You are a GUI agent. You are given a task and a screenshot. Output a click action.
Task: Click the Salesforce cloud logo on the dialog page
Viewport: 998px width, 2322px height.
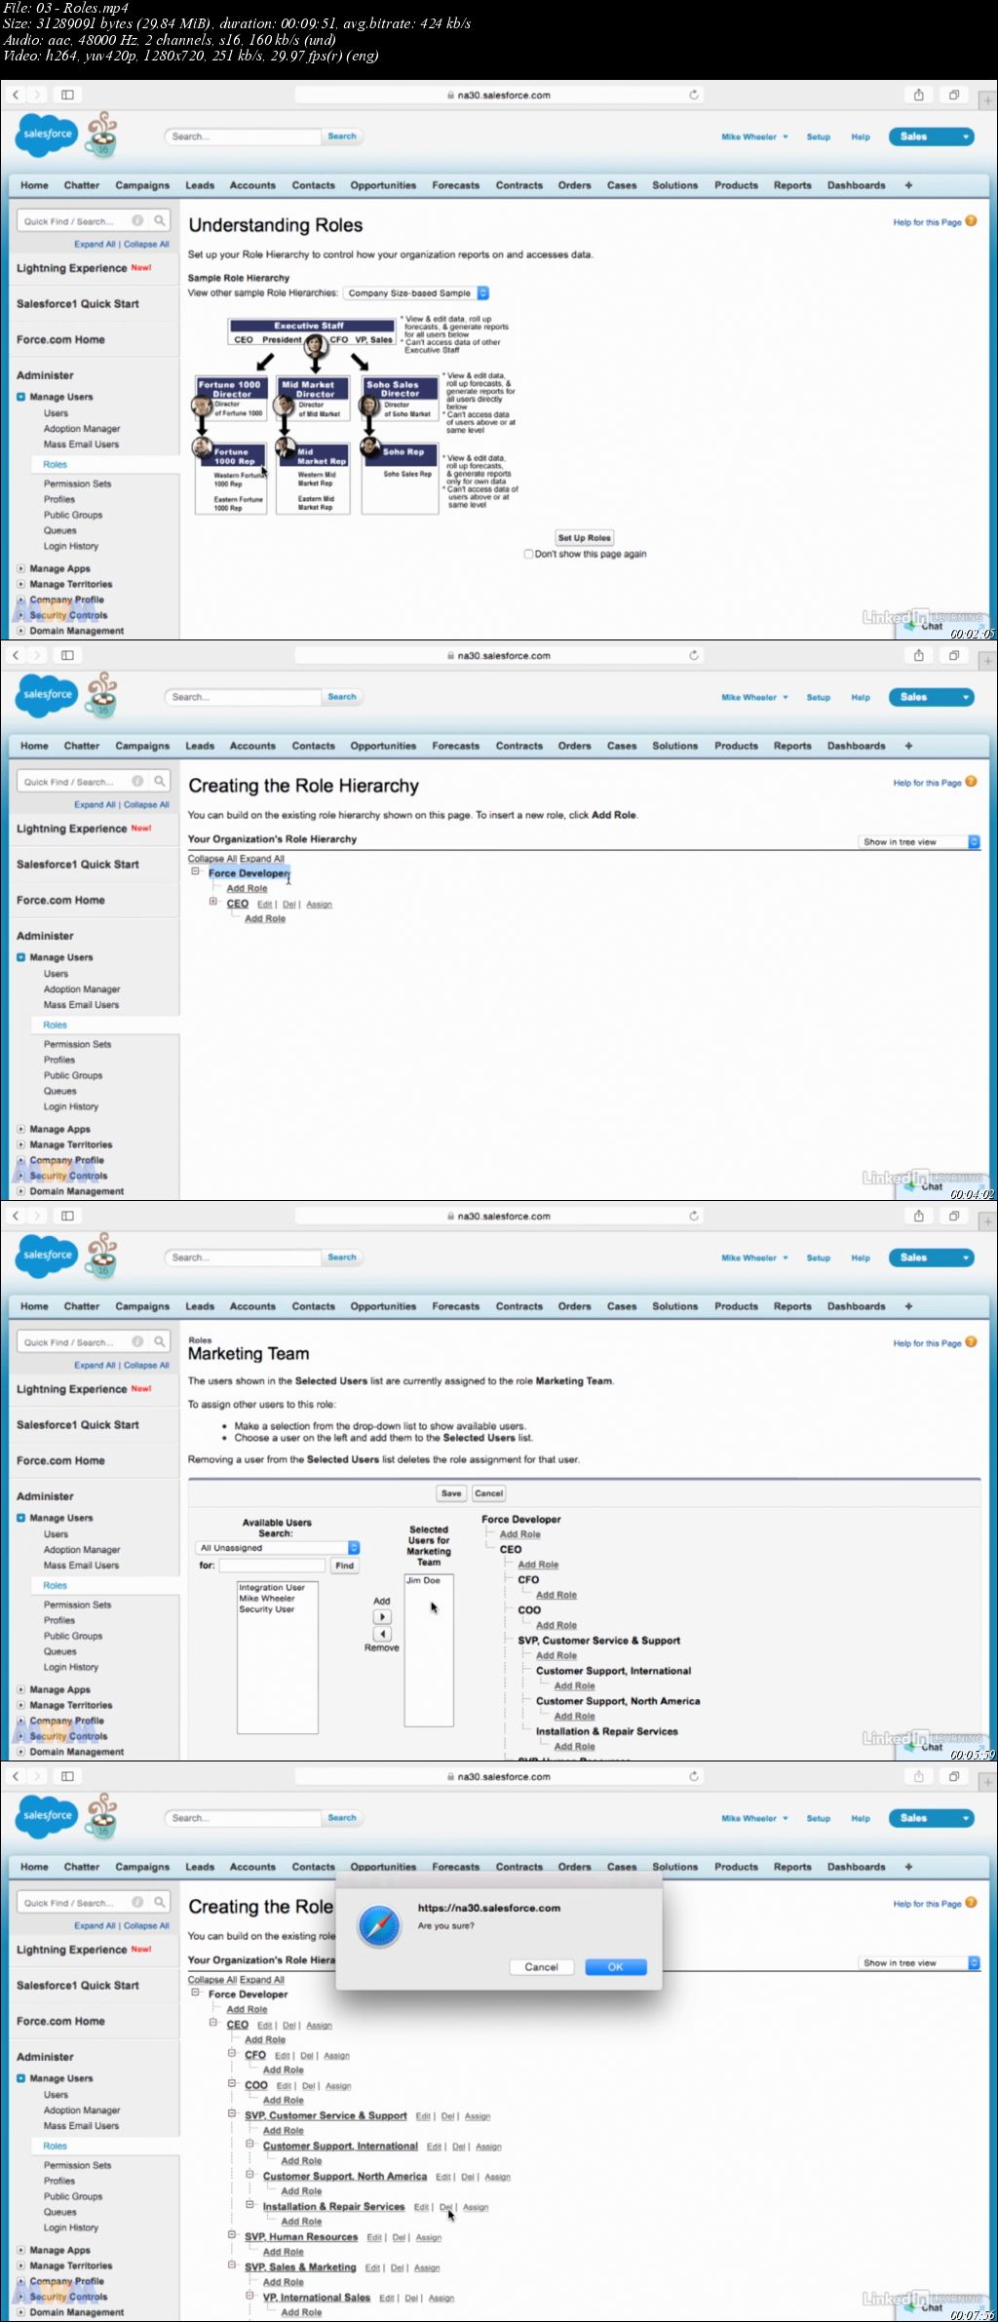(x=47, y=1816)
